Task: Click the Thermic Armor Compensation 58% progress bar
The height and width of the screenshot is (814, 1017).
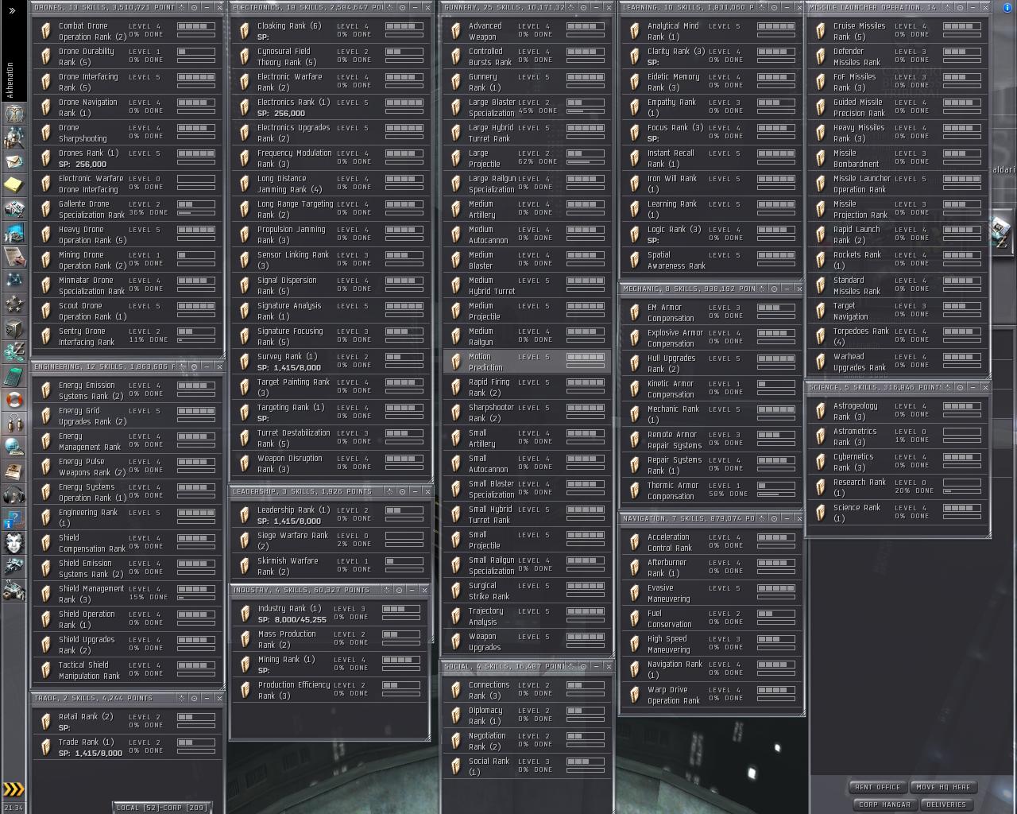Action: [776, 494]
